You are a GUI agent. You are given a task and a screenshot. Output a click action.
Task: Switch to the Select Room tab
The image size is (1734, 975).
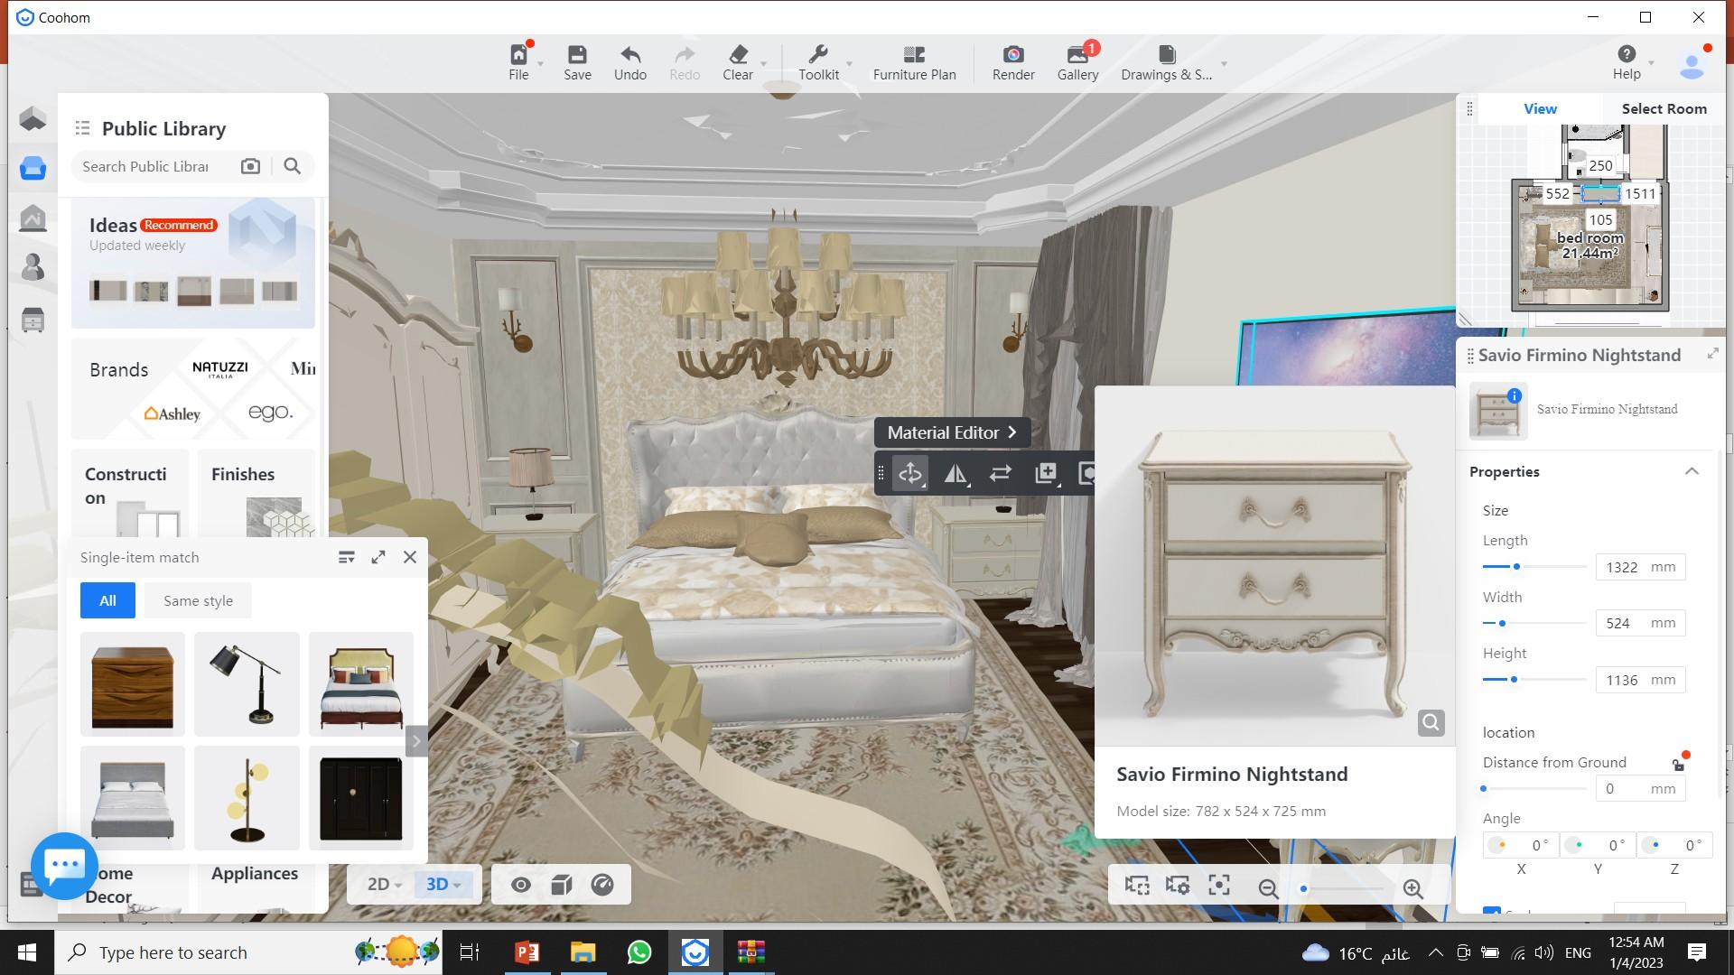(1664, 108)
